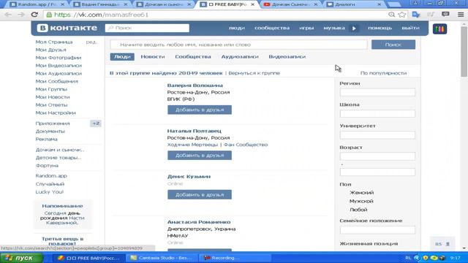Reload the page with refresh icon
468x263 pixels.
point(34,15)
